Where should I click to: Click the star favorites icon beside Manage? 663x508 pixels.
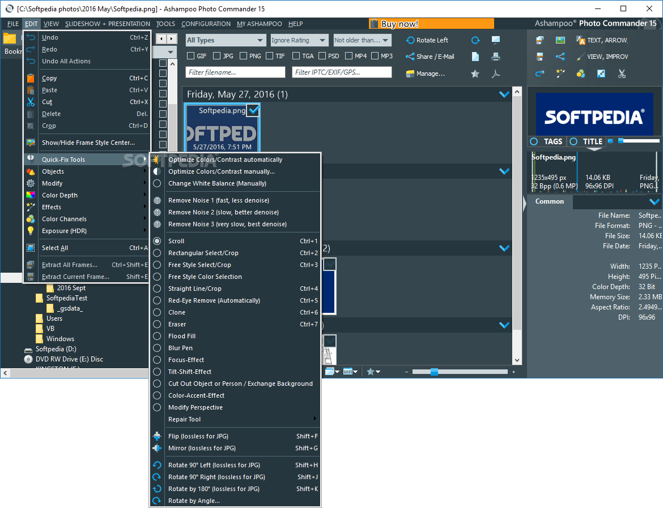tap(475, 74)
